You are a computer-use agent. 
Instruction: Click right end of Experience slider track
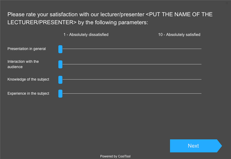pos(201,94)
